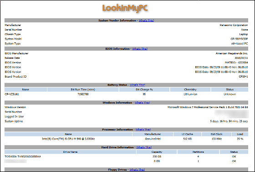Image resolution: width=255 pixels, height=172 pixels.
Task: Click the LookInMyPC logo
Action: click(125, 9)
